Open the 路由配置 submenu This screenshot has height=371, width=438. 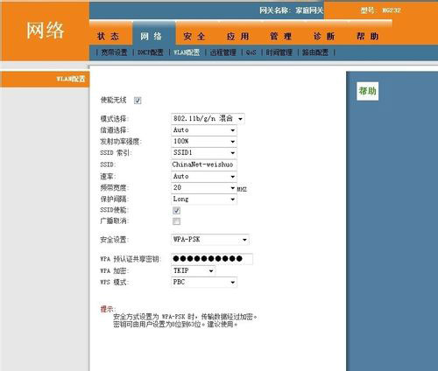315,52
